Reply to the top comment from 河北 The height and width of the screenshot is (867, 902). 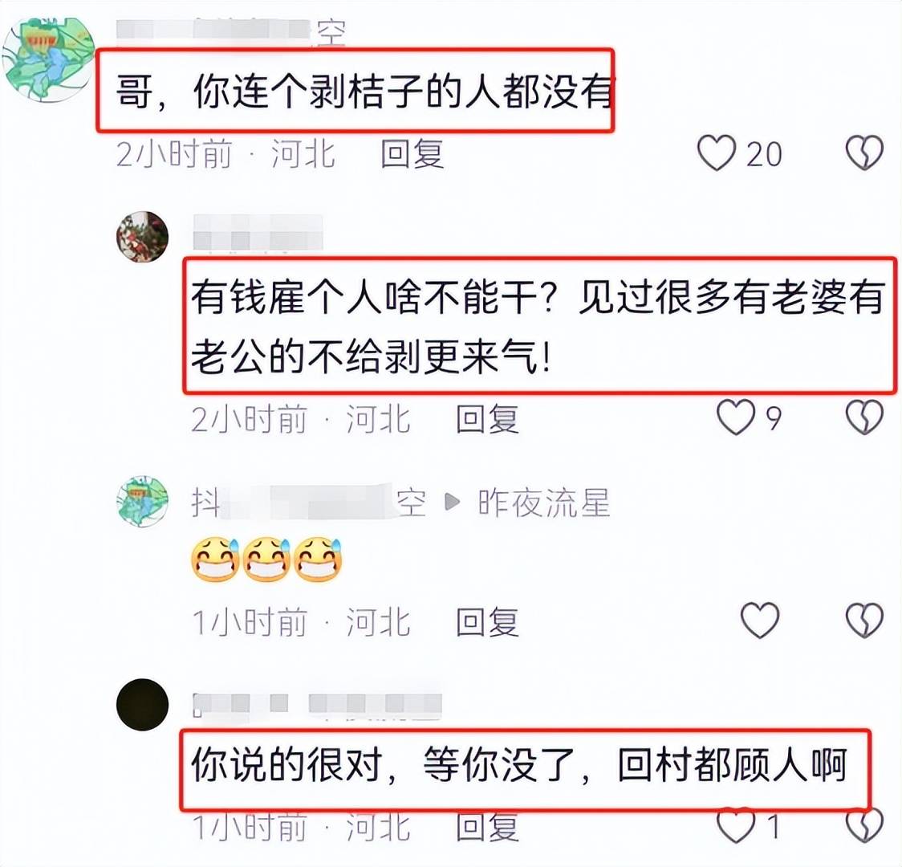coord(412,153)
